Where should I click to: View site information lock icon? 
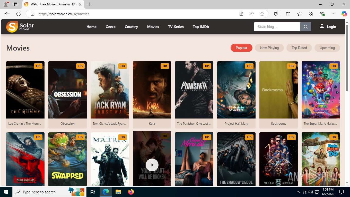click(x=32, y=14)
